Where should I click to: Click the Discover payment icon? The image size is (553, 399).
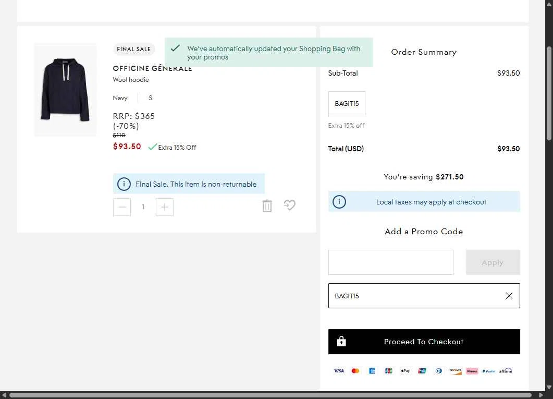(x=456, y=371)
